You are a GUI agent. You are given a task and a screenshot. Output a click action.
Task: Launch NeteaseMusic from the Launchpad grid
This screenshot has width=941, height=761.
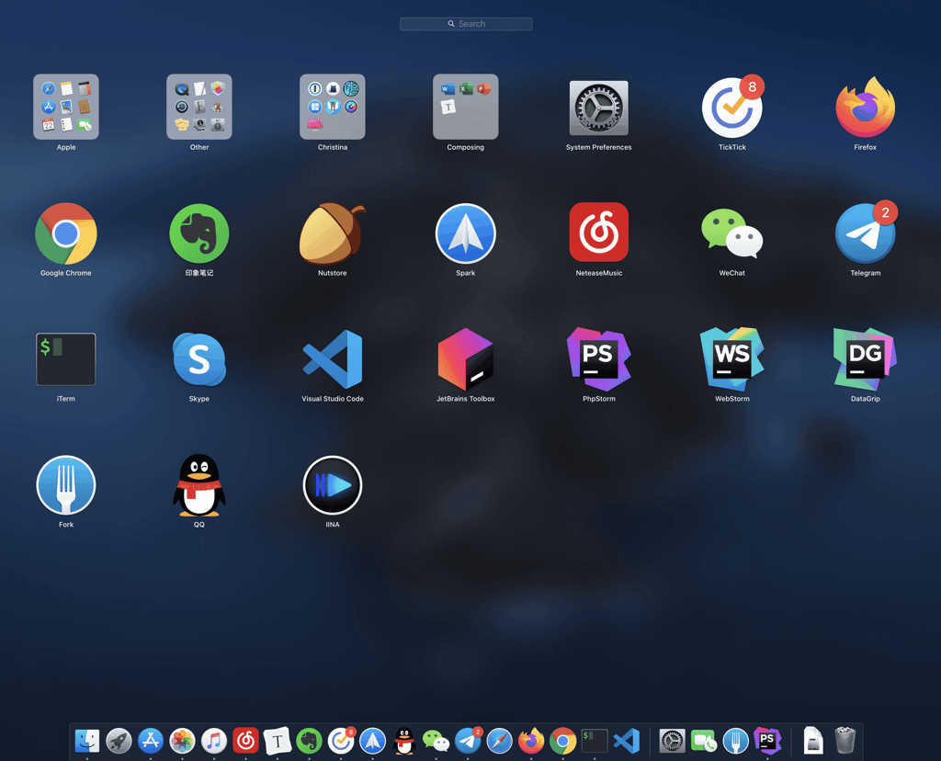coord(599,233)
